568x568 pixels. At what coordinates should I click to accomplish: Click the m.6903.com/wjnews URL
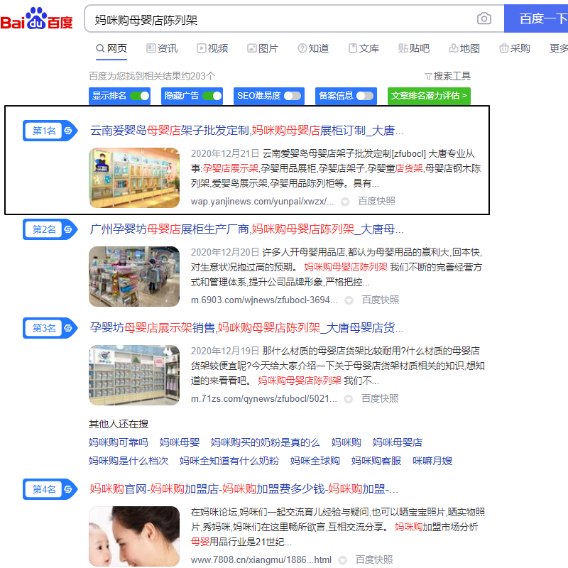264,300
